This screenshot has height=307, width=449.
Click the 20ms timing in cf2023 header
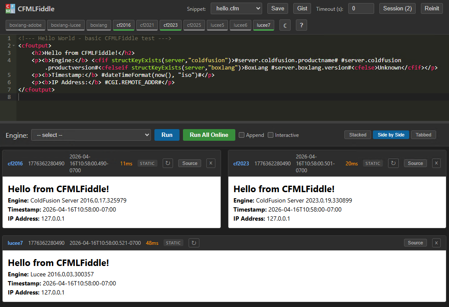[352, 164]
